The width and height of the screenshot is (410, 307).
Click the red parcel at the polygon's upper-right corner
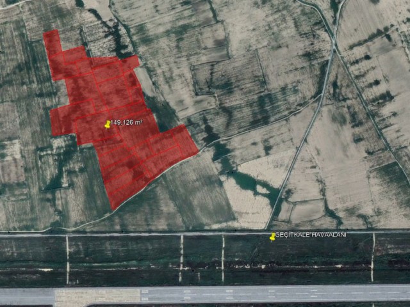(x=131, y=64)
